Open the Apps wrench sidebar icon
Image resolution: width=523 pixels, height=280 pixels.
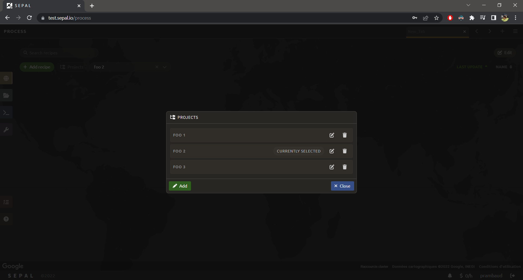click(6, 130)
